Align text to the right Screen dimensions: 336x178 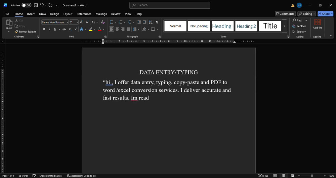[123, 29]
